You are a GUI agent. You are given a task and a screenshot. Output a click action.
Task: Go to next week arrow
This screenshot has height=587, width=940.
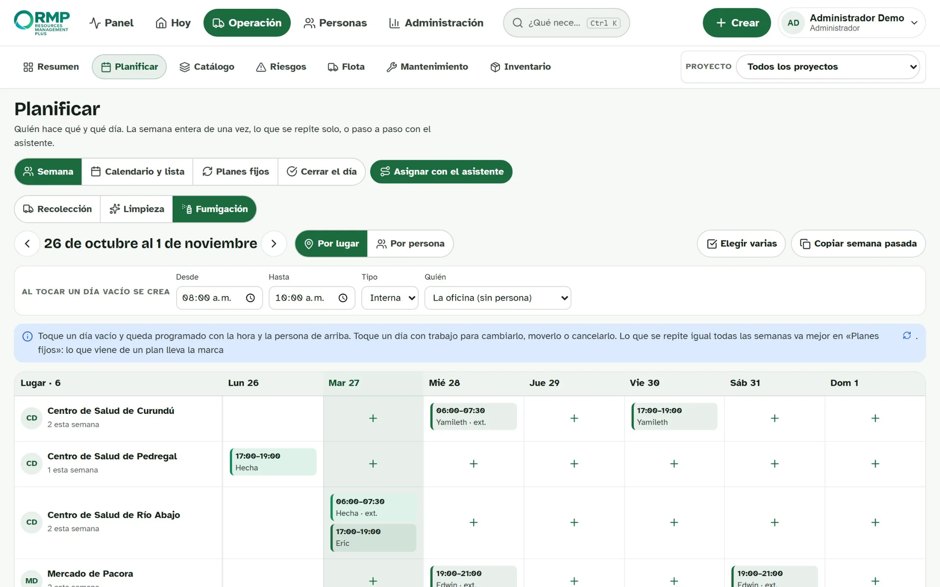pyautogui.click(x=274, y=244)
